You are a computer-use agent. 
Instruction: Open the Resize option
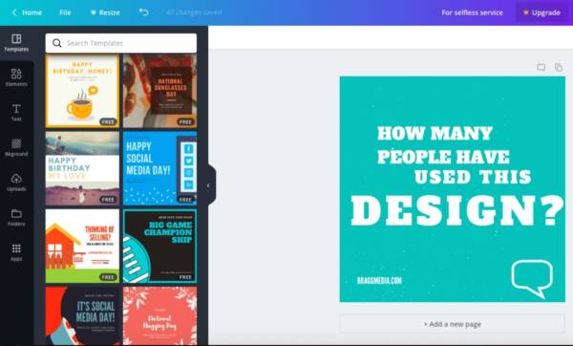105,12
